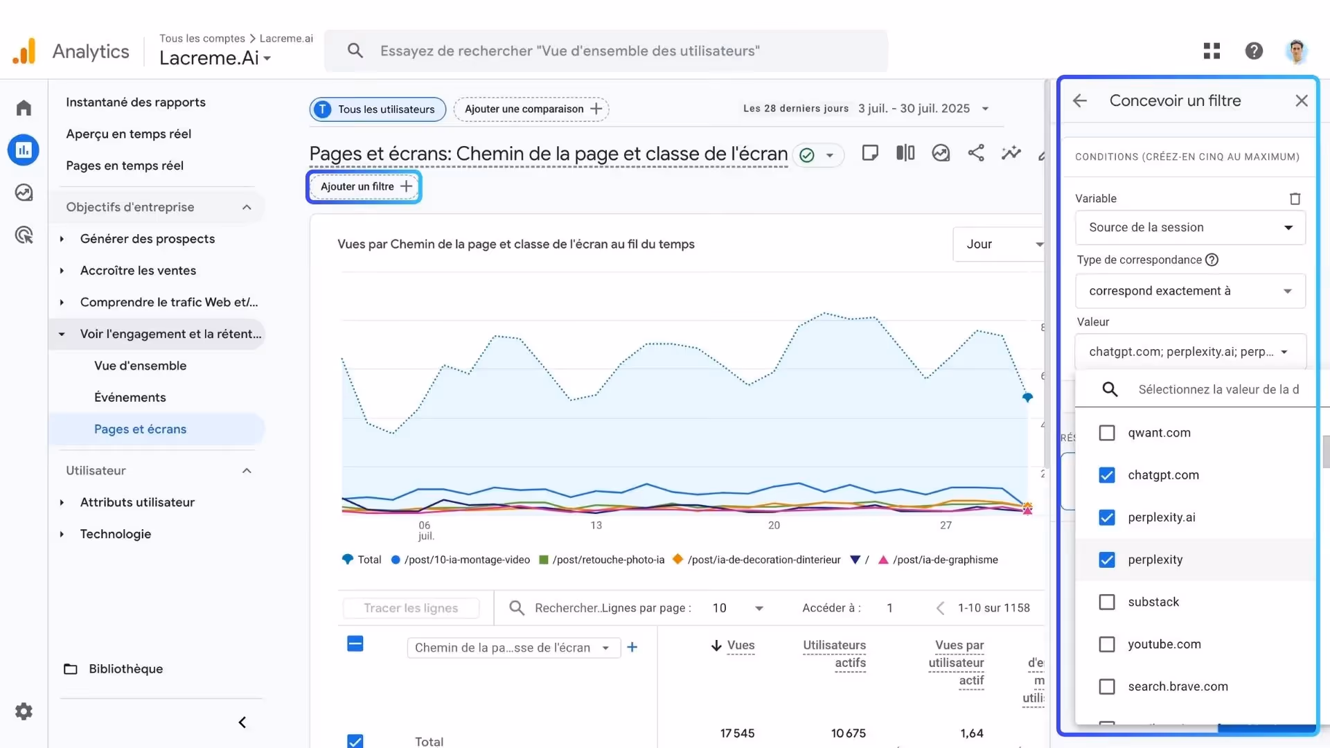
Task: Click the top search bar field
Action: [606, 51]
